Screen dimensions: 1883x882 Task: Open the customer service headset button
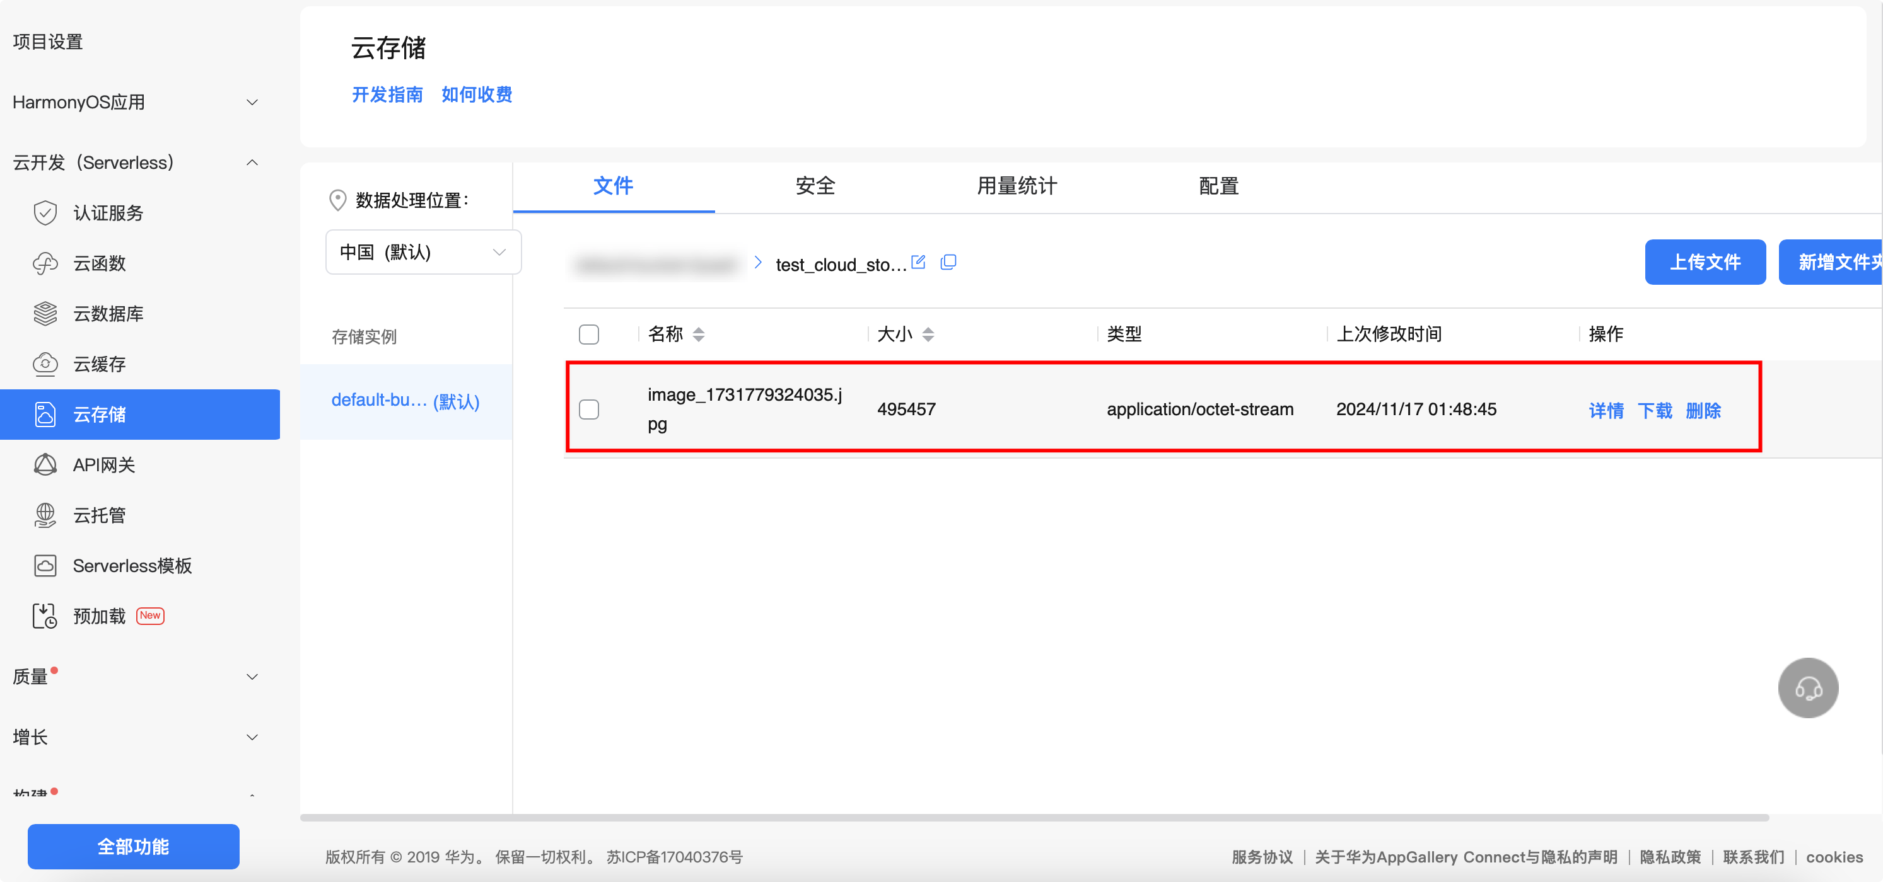pyautogui.click(x=1809, y=688)
